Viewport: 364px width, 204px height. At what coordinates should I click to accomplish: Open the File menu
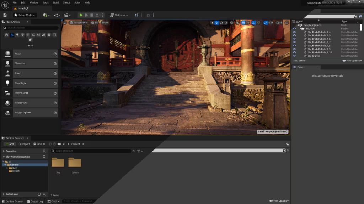[x=15, y=2]
